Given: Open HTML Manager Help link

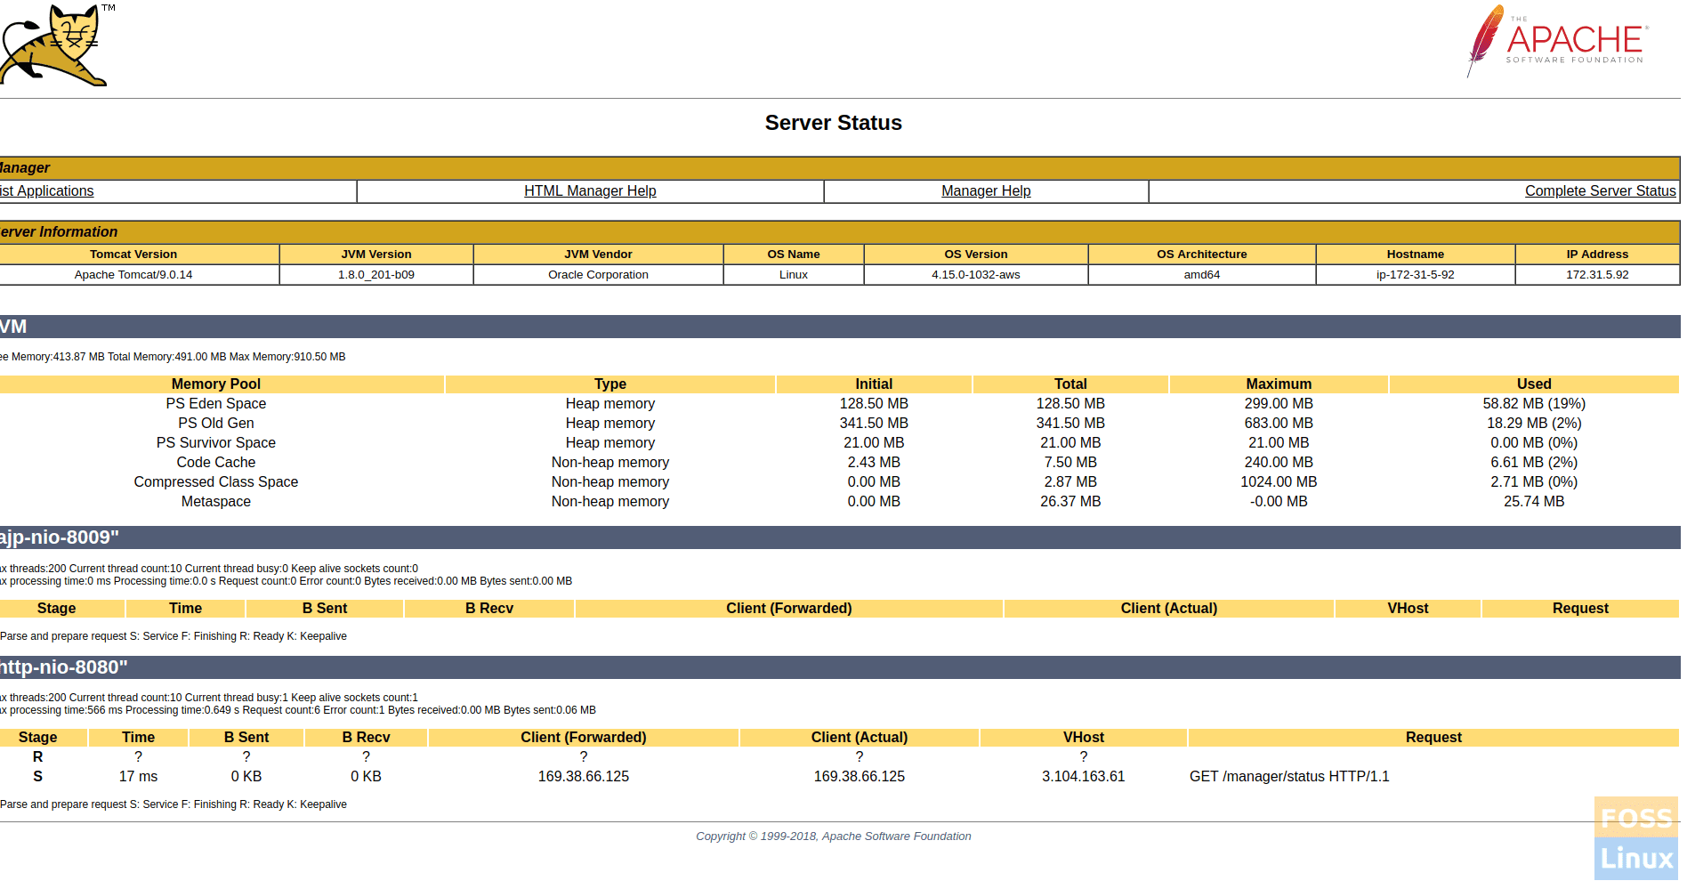Looking at the screenshot, I should [590, 191].
